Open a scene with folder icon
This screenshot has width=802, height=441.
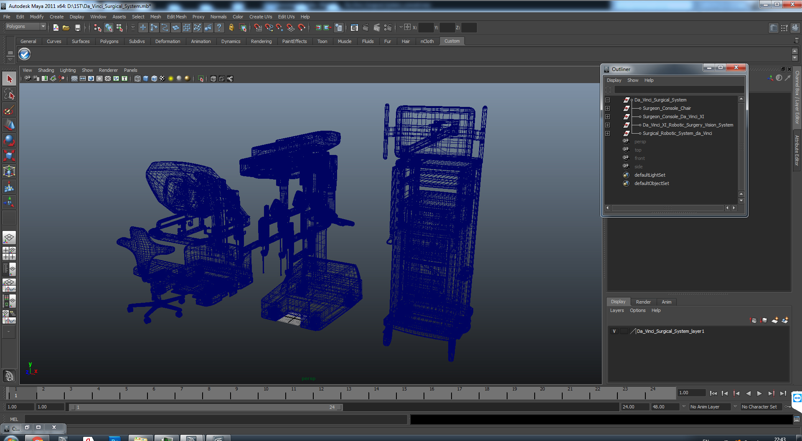click(x=66, y=28)
